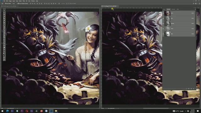
Task: Show hidden system tray icons
Action: 186,111
